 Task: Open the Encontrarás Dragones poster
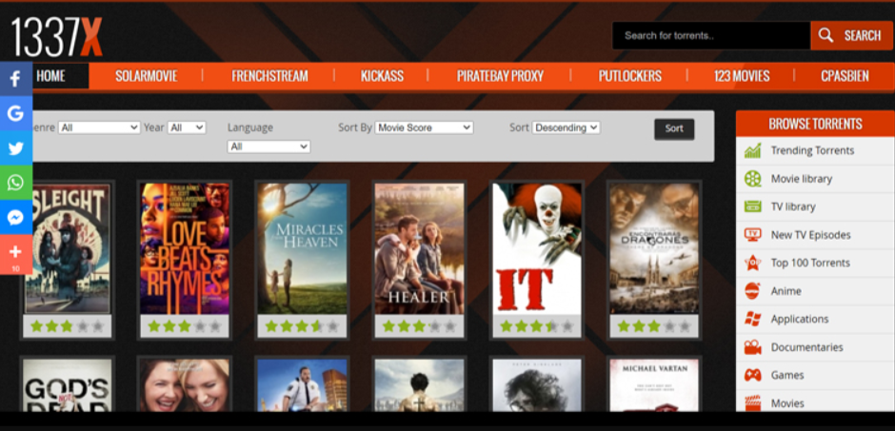[654, 248]
